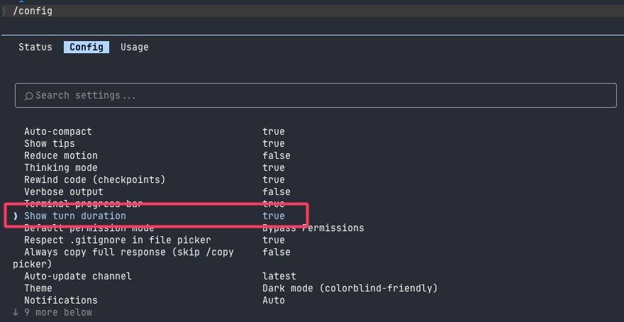The height and width of the screenshot is (322, 624).
Task: Toggle Verbose output false value
Action: click(x=276, y=191)
